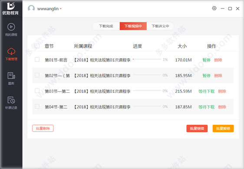Click the 第01节 progress bar at 1%
This screenshot has width=244, height=169.
147,59
